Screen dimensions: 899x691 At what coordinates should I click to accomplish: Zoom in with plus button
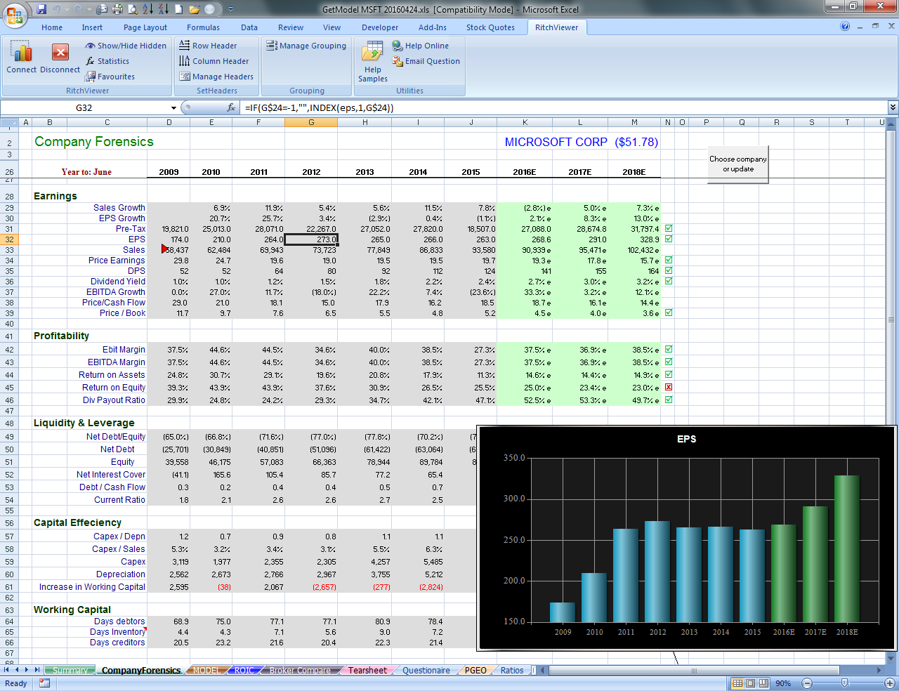pyautogui.click(x=889, y=683)
